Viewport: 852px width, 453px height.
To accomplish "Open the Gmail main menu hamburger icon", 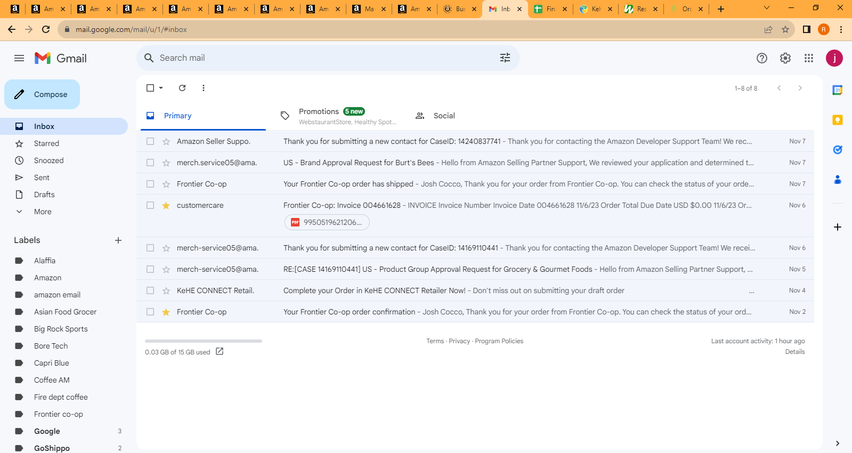I will point(19,58).
